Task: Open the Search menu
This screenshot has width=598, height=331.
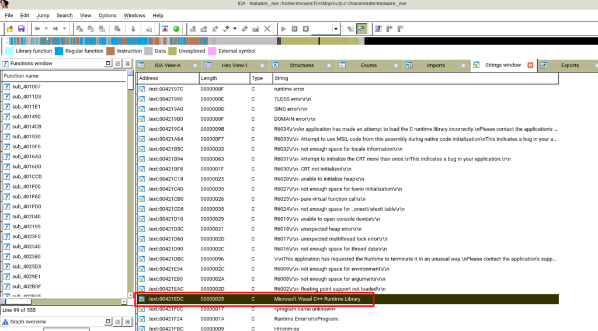Action: coord(64,16)
